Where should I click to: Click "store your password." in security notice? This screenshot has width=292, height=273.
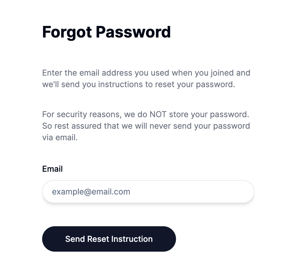[x=209, y=114]
